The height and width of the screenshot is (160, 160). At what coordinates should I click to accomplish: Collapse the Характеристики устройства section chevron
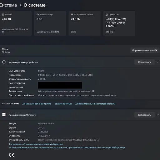158,62
